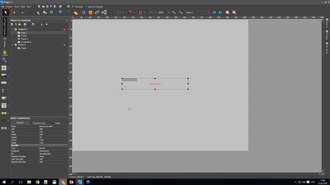Image resolution: width=330 pixels, height=185 pixels.
Task: Click the horizontal scrollbar right arrow
Action: pyautogui.click(x=320, y=174)
